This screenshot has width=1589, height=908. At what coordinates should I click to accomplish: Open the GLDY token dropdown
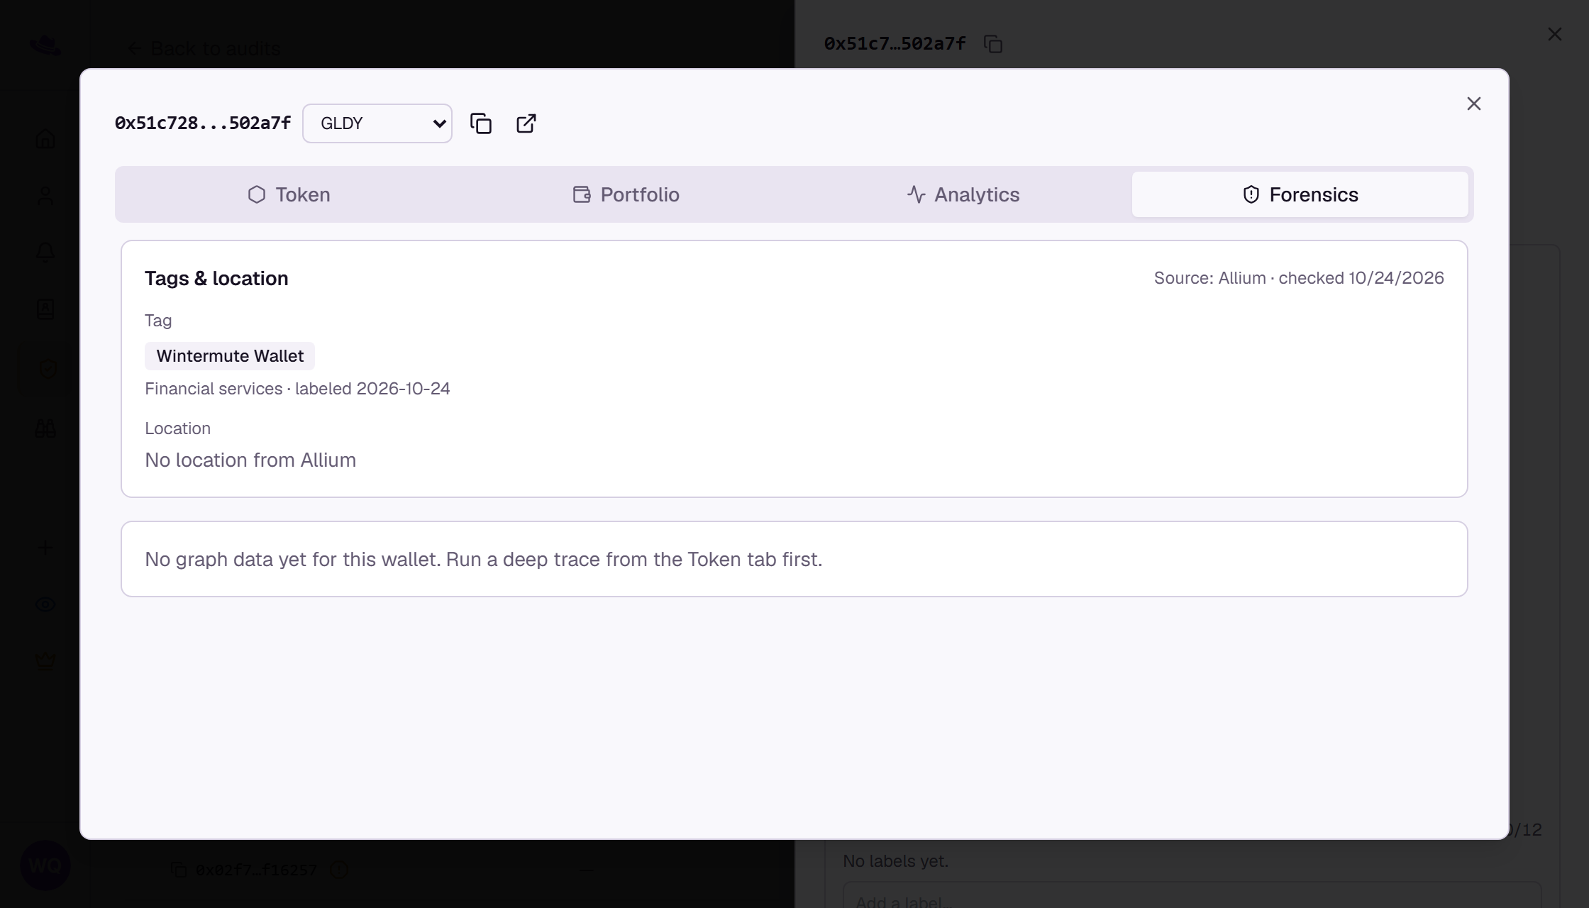(377, 123)
